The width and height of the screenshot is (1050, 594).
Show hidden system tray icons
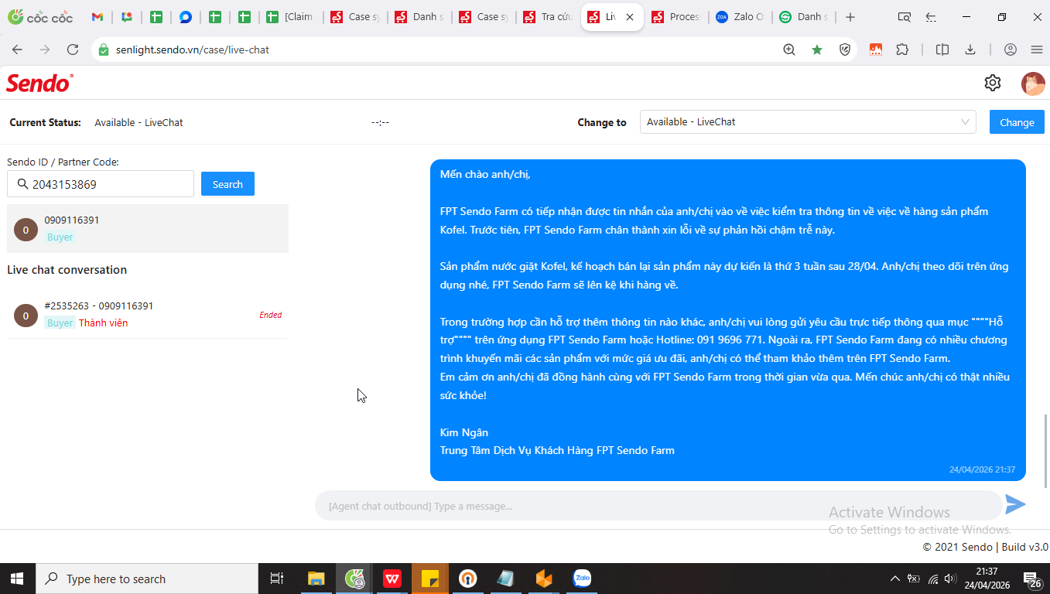(895, 579)
